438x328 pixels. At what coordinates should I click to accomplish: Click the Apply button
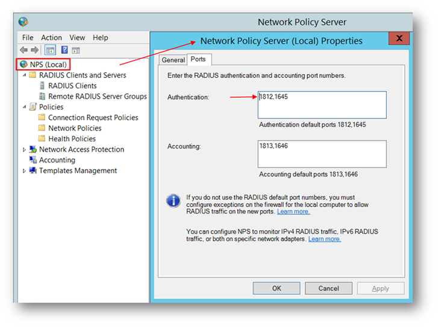380,288
